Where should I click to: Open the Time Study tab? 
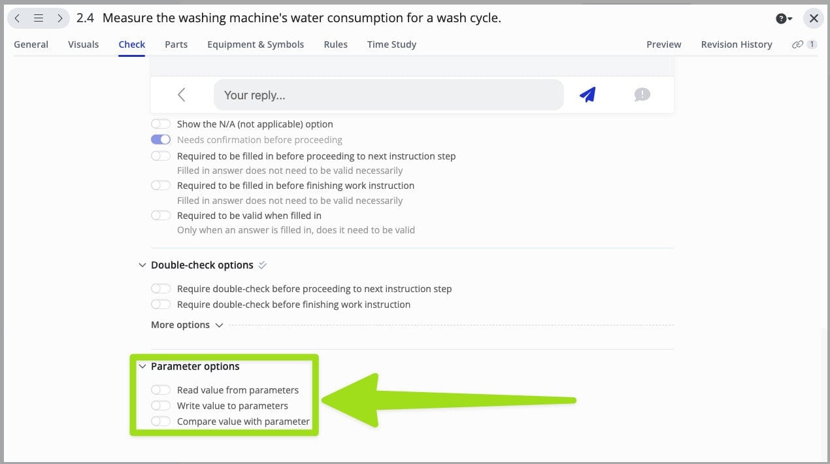click(391, 44)
